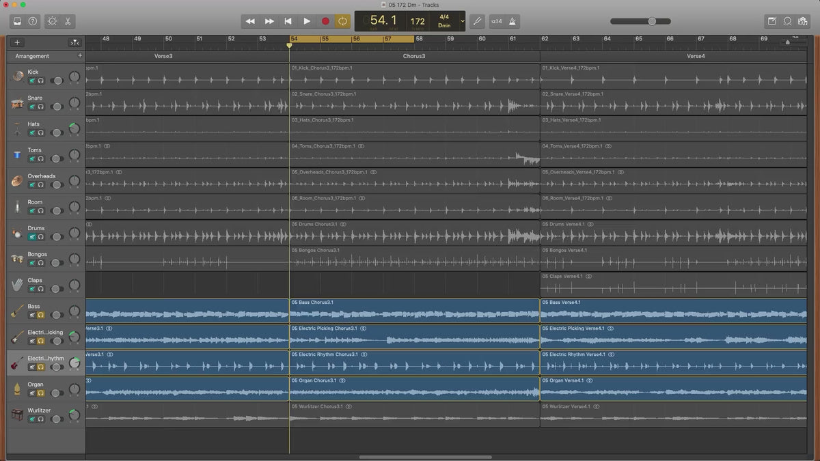Click the Record button
The width and height of the screenshot is (820, 461).
[x=325, y=21]
